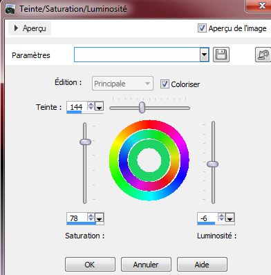Image resolution: width=271 pixels, height=275 pixels.
Task: Click the Teinte horizontal slider handle
Action: pos(142,107)
